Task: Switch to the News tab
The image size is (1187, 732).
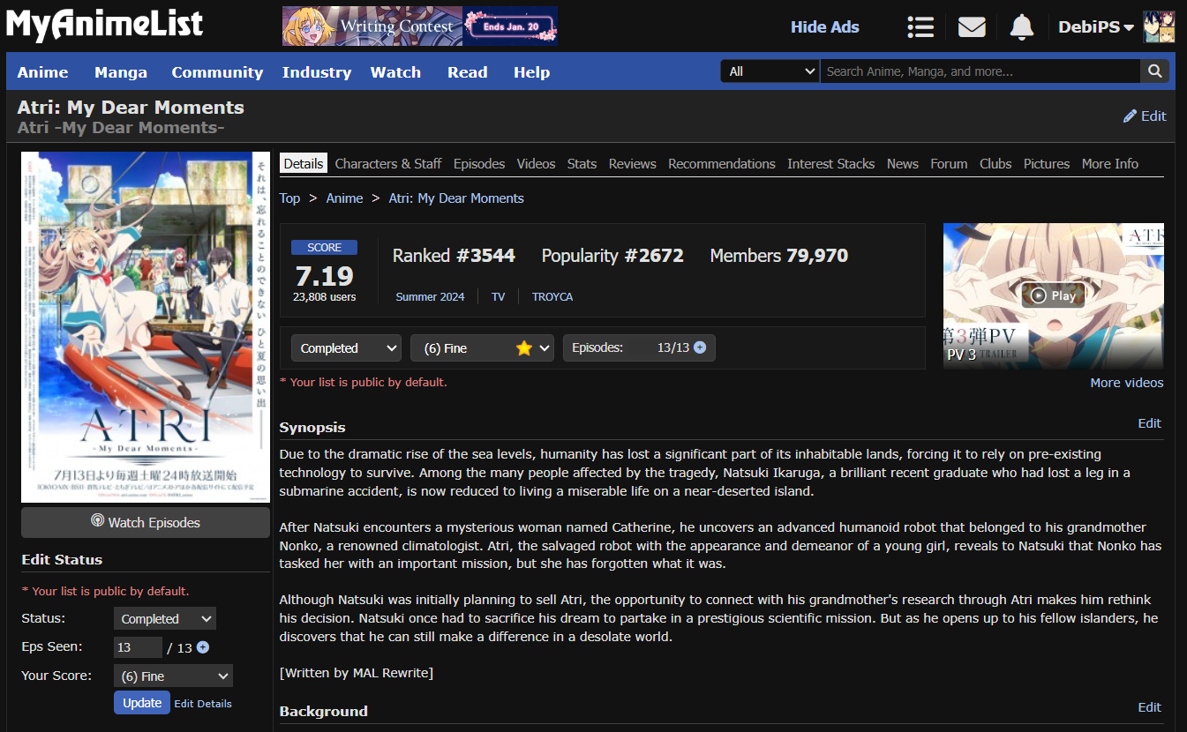Action: click(x=903, y=163)
